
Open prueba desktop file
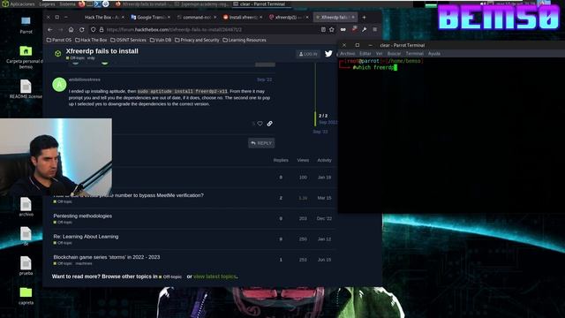tap(26, 266)
